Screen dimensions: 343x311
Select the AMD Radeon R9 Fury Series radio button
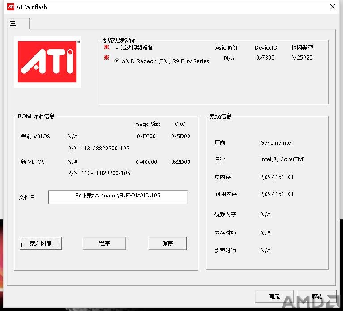click(x=116, y=61)
